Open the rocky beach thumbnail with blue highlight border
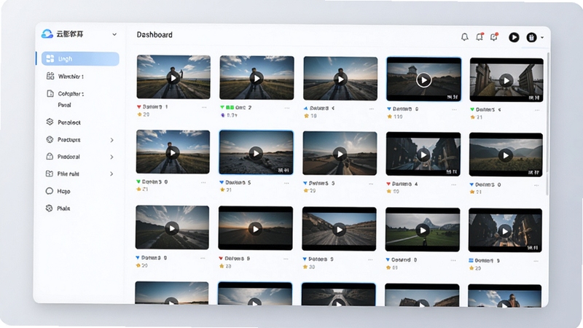 click(256, 153)
